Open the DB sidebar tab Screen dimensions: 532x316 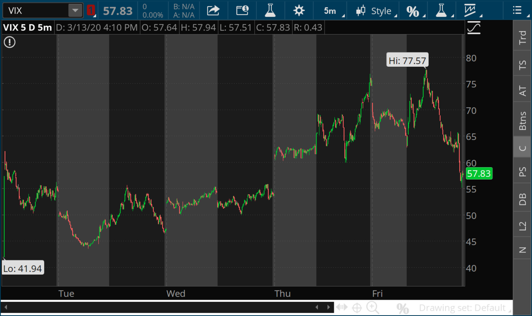click(522, 199)
